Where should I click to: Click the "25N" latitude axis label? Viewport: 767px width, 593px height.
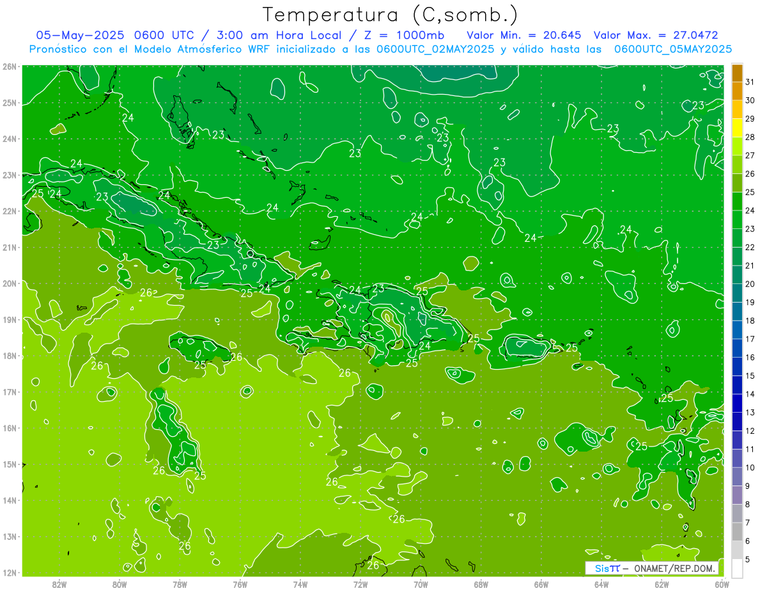tap(10, 102)
